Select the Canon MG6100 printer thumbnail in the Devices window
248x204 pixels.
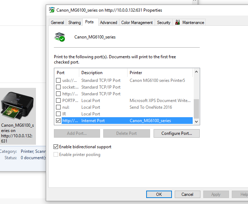[x=17, y=105]
